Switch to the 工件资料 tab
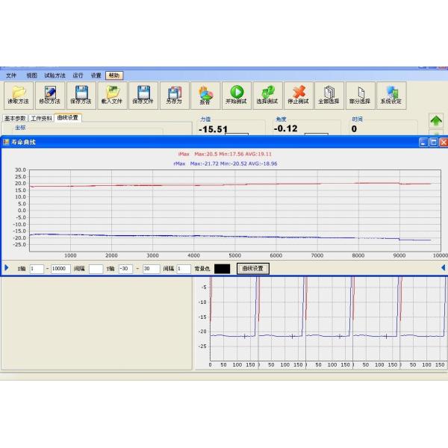Viewport: 448px width, 448px height. click(42, 118)
